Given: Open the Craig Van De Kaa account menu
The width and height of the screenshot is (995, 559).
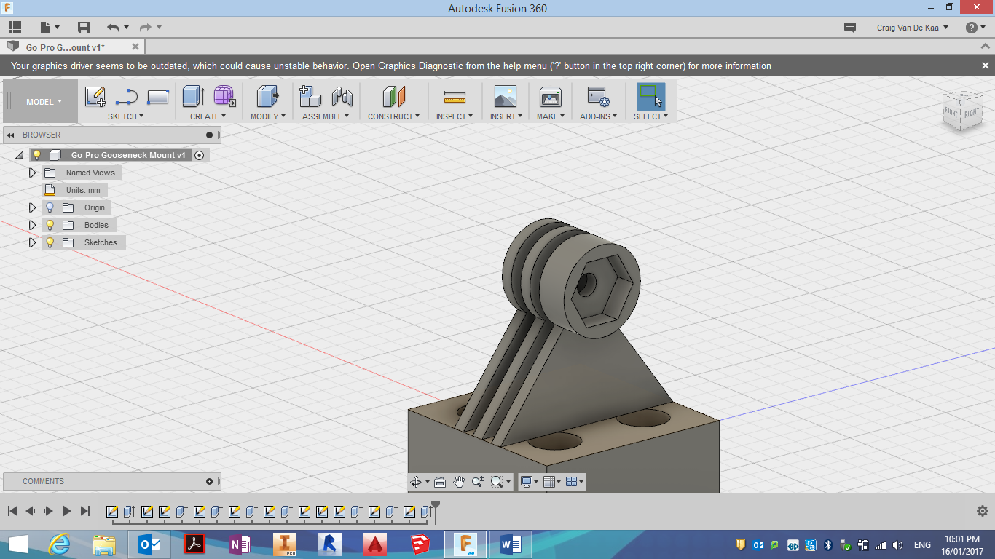Looking at the screenshot, I should [913, 28].
